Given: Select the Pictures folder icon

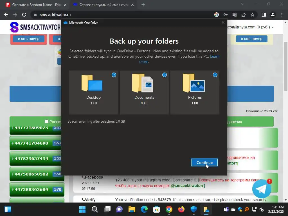Looking at the screenshot, I should point(194,83).
